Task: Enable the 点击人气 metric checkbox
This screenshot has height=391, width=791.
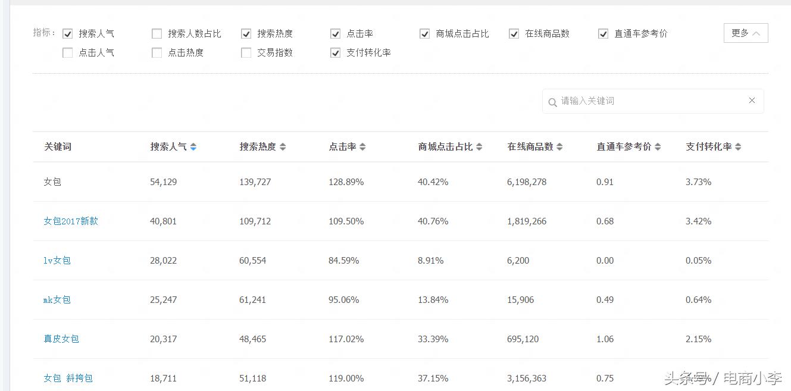Action: 68,53
